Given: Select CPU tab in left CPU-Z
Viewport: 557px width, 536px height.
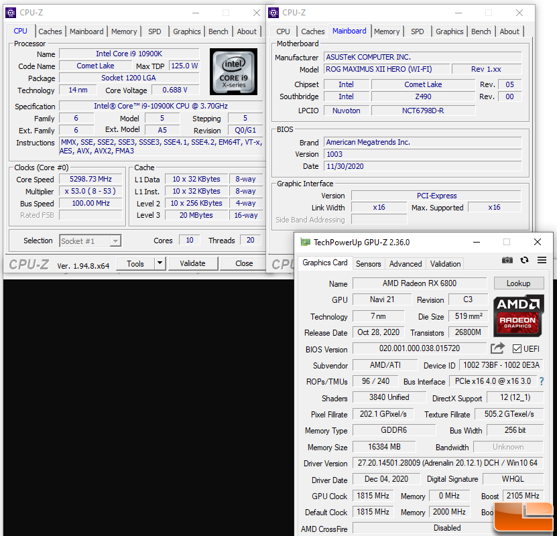Looking at the screenshot, I should (x=20, y=31).
